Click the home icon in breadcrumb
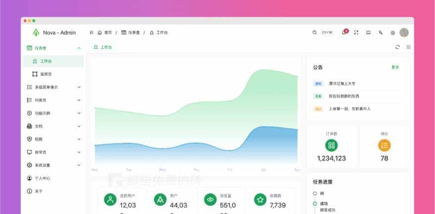This screenshot has width=435, height=214. click(99, 33)
